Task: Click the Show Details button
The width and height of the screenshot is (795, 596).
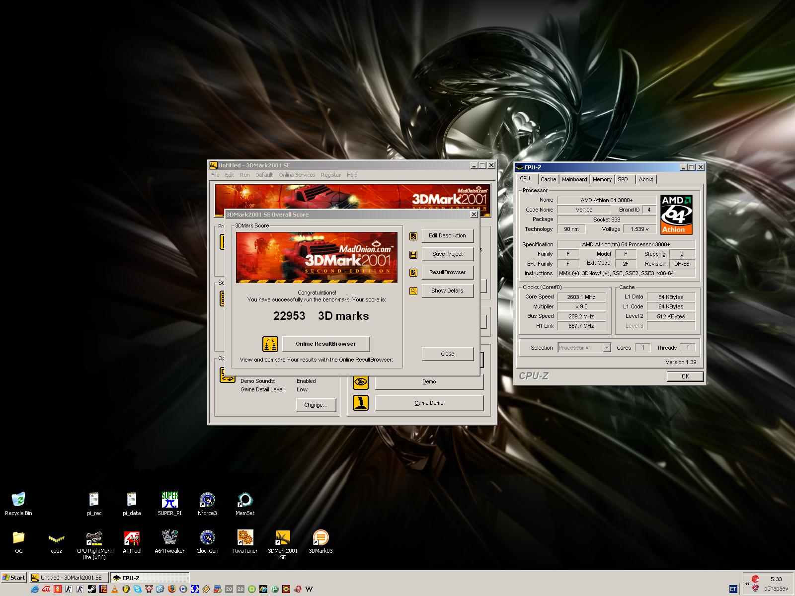Action: click(447, 291)
